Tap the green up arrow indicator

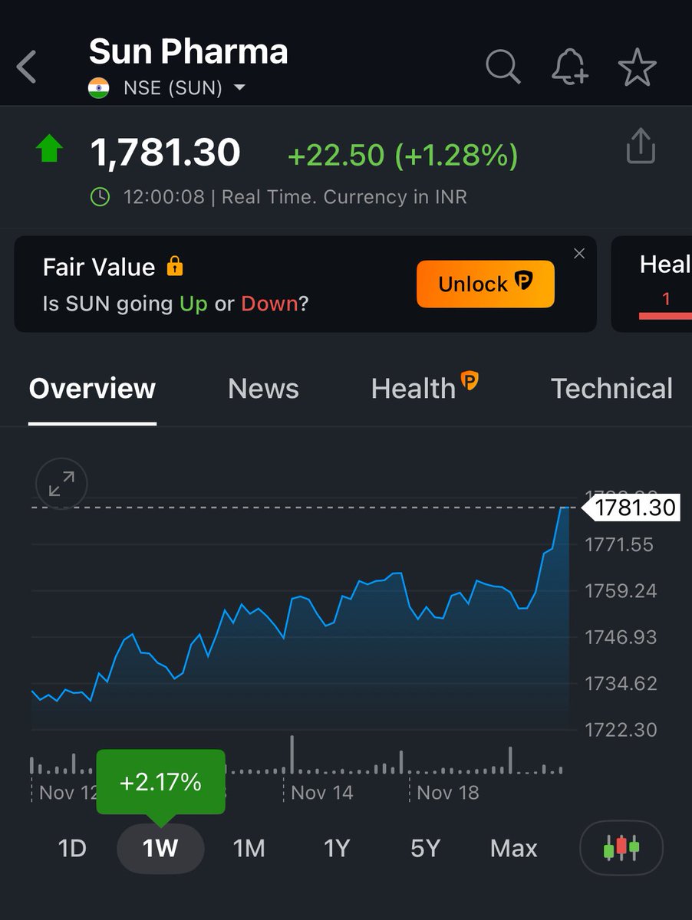(49, 149)
